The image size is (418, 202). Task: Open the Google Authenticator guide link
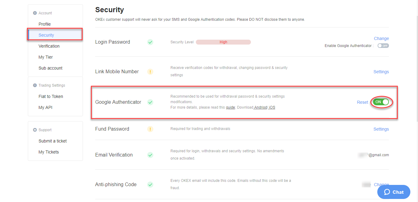(x=230, y=107)
